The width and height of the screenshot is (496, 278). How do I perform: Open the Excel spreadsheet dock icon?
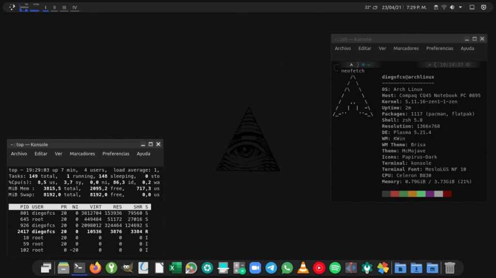(175, 268)
